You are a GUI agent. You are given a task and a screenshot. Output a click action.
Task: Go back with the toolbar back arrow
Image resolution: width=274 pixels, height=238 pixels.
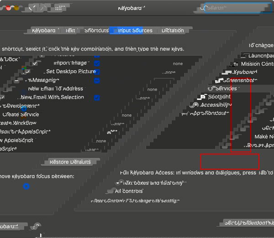(x=32, y=8)
